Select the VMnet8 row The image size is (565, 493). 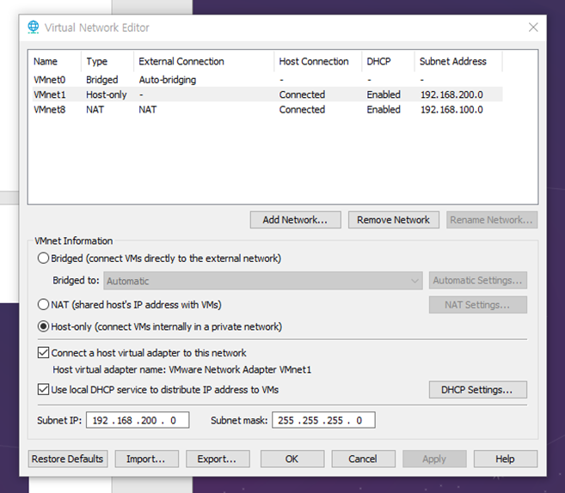267,109
